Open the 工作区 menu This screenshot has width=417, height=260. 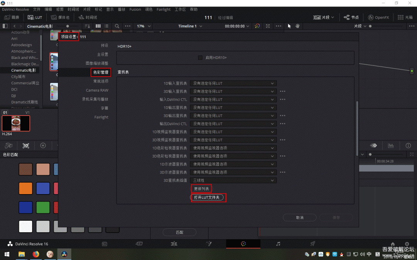click(x=180, y=9)
